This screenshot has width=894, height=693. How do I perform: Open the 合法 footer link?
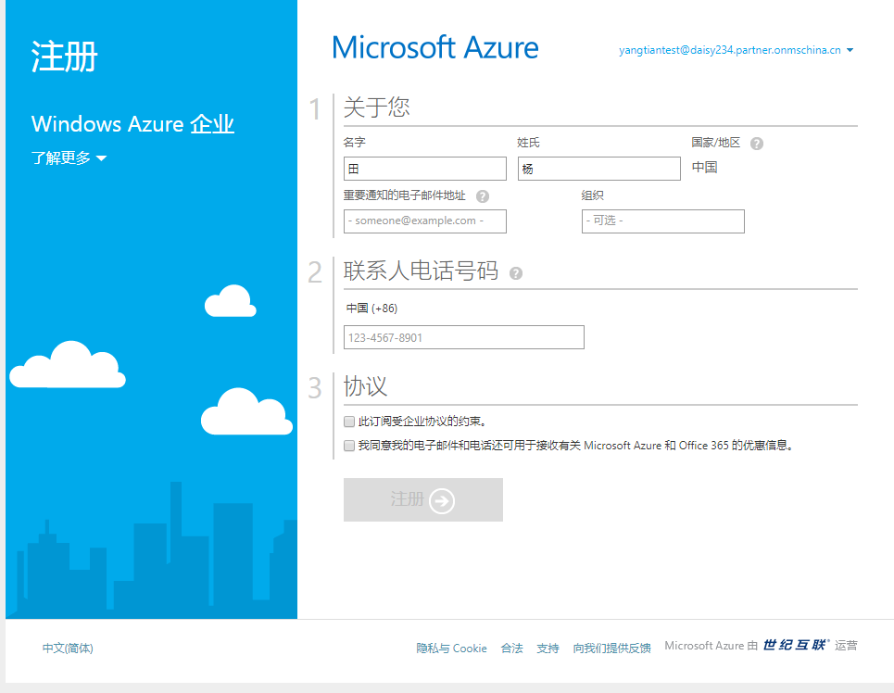tap(511, 649)
